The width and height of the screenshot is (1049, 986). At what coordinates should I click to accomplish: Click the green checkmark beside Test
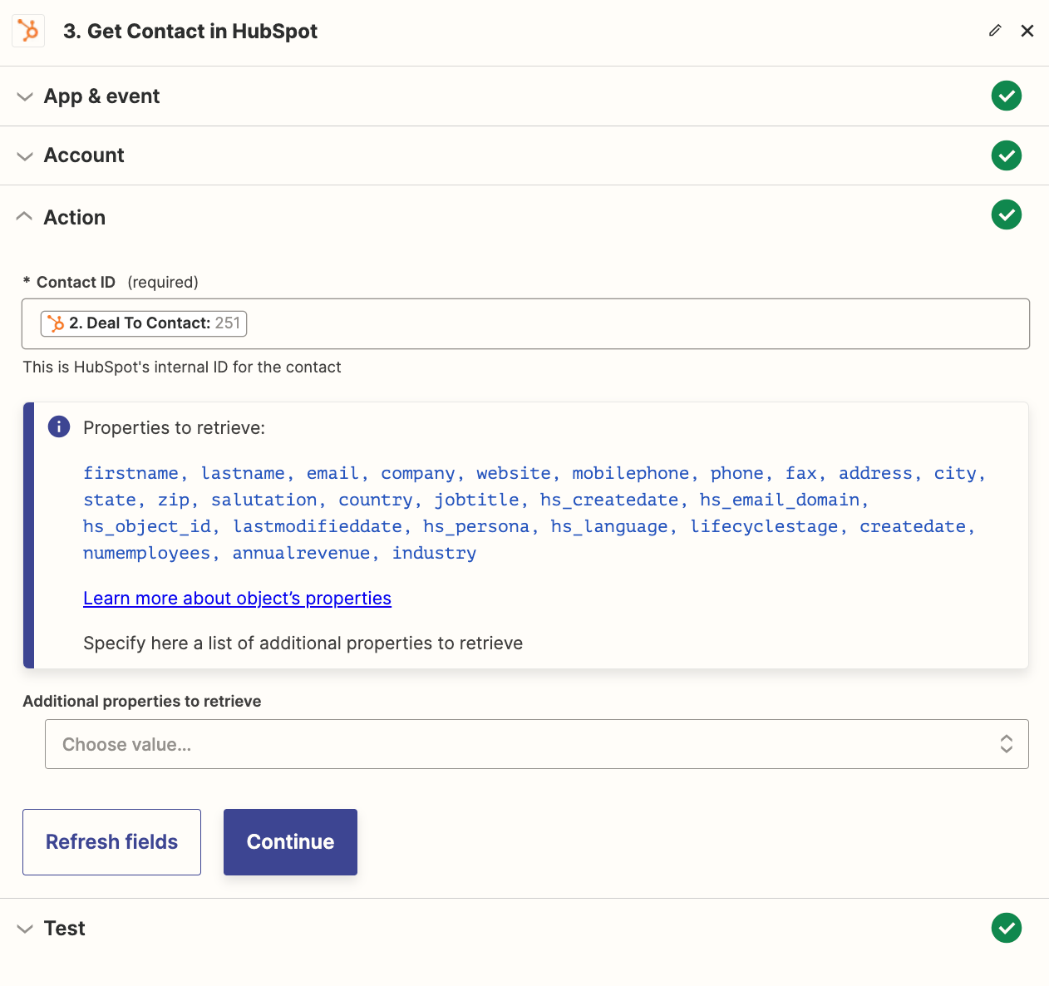pyautogui.click(x=1007, y=928)
